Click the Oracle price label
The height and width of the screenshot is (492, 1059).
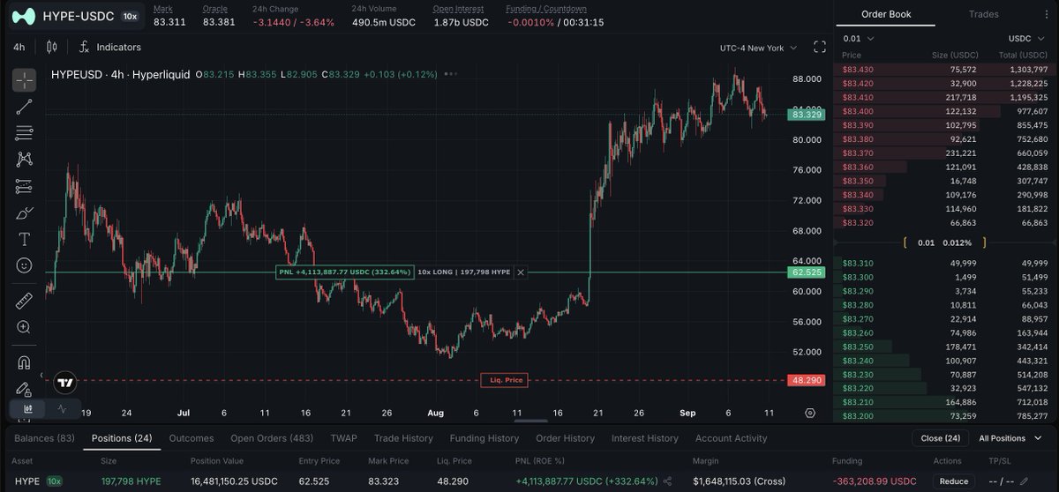click(214, 9)
